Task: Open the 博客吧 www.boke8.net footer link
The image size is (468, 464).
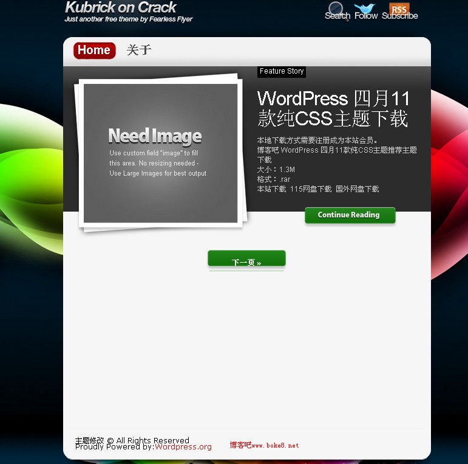Action: [x=264, y=445]
